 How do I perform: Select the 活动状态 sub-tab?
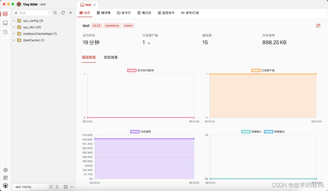pos(89,57)
